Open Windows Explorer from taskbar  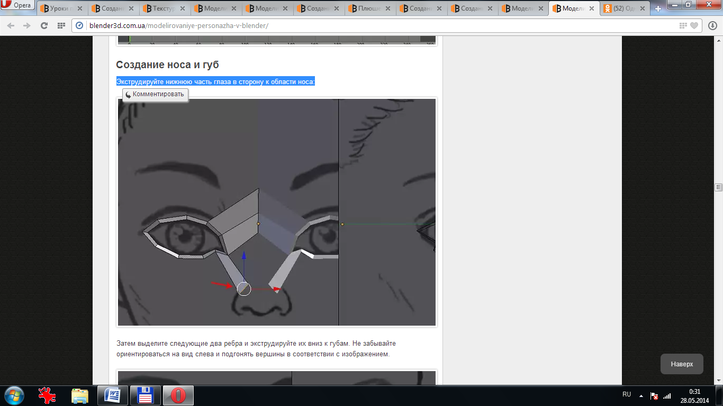pyautogui.click(x=80, y=395)
